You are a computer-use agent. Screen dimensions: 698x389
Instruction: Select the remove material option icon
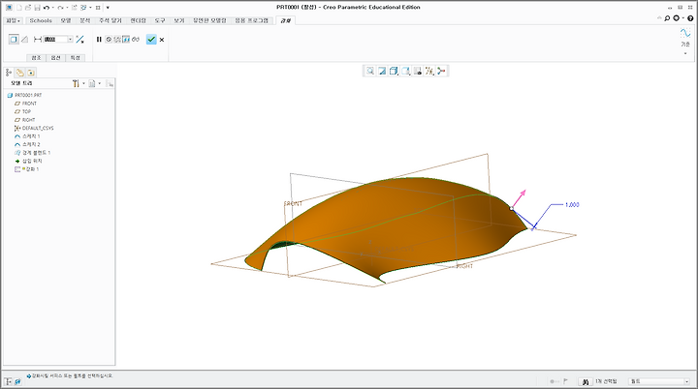click(25, 39)
